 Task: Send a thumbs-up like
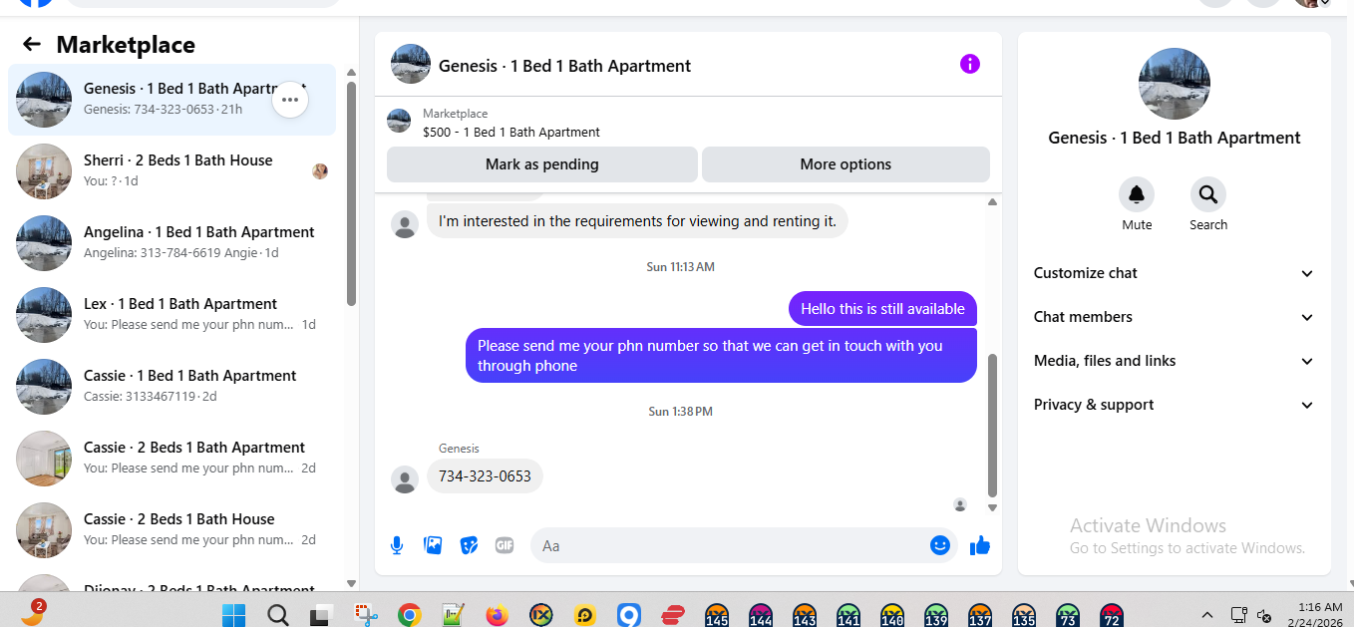tap(980, 545)
